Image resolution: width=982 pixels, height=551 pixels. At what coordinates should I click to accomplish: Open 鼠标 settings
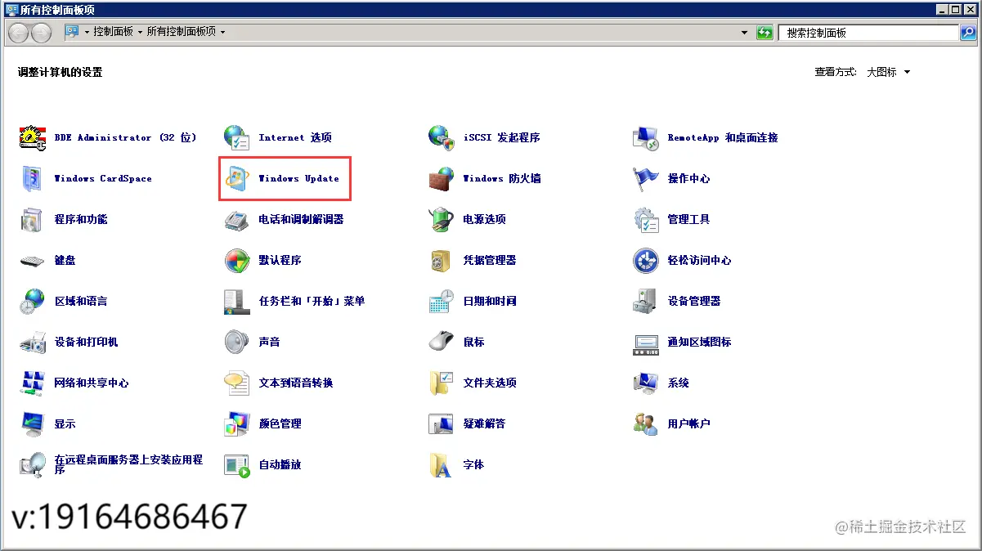click(x=473, y=342)
